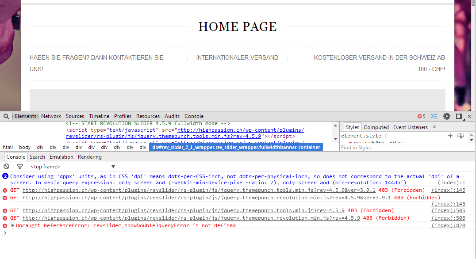Open the (index):820 source link
The width and height of the screenshot is (476, 259).
point(448,225)
